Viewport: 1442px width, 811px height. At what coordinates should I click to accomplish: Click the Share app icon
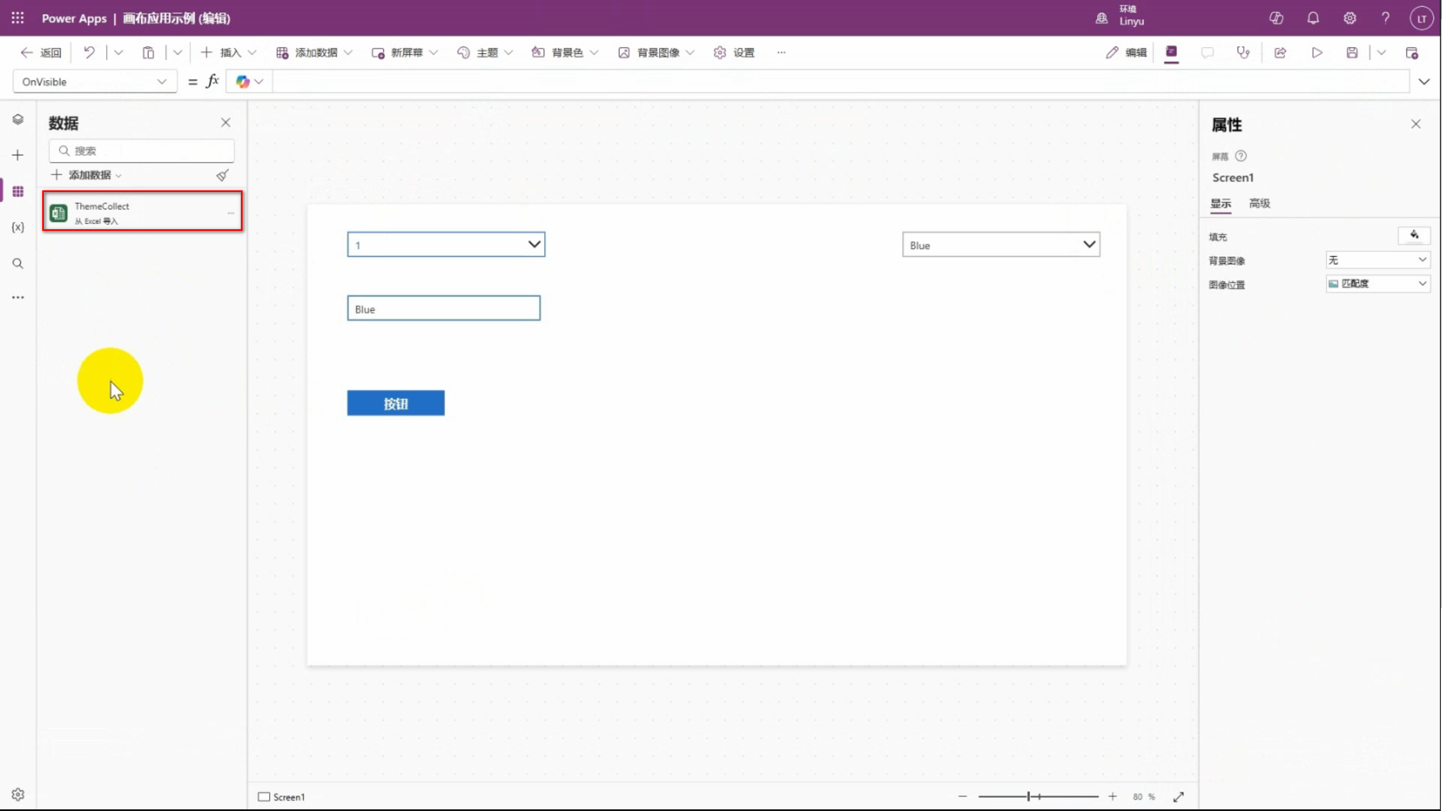(x=1280, y=52)
